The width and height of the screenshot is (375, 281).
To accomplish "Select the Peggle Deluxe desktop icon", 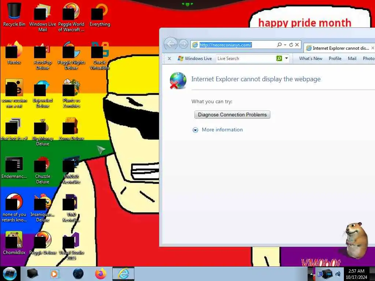I will [42, 243].
